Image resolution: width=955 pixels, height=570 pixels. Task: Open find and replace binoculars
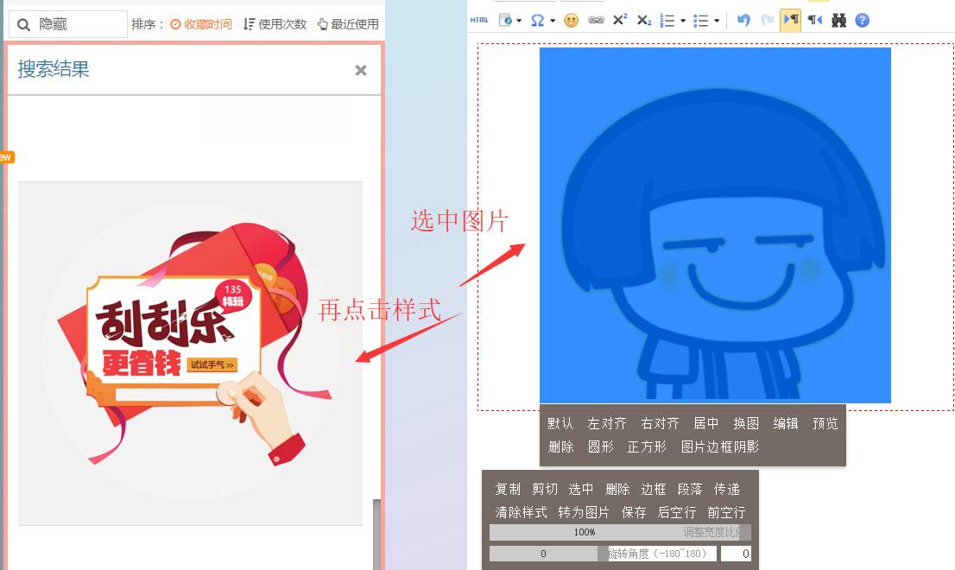[838, 20]
